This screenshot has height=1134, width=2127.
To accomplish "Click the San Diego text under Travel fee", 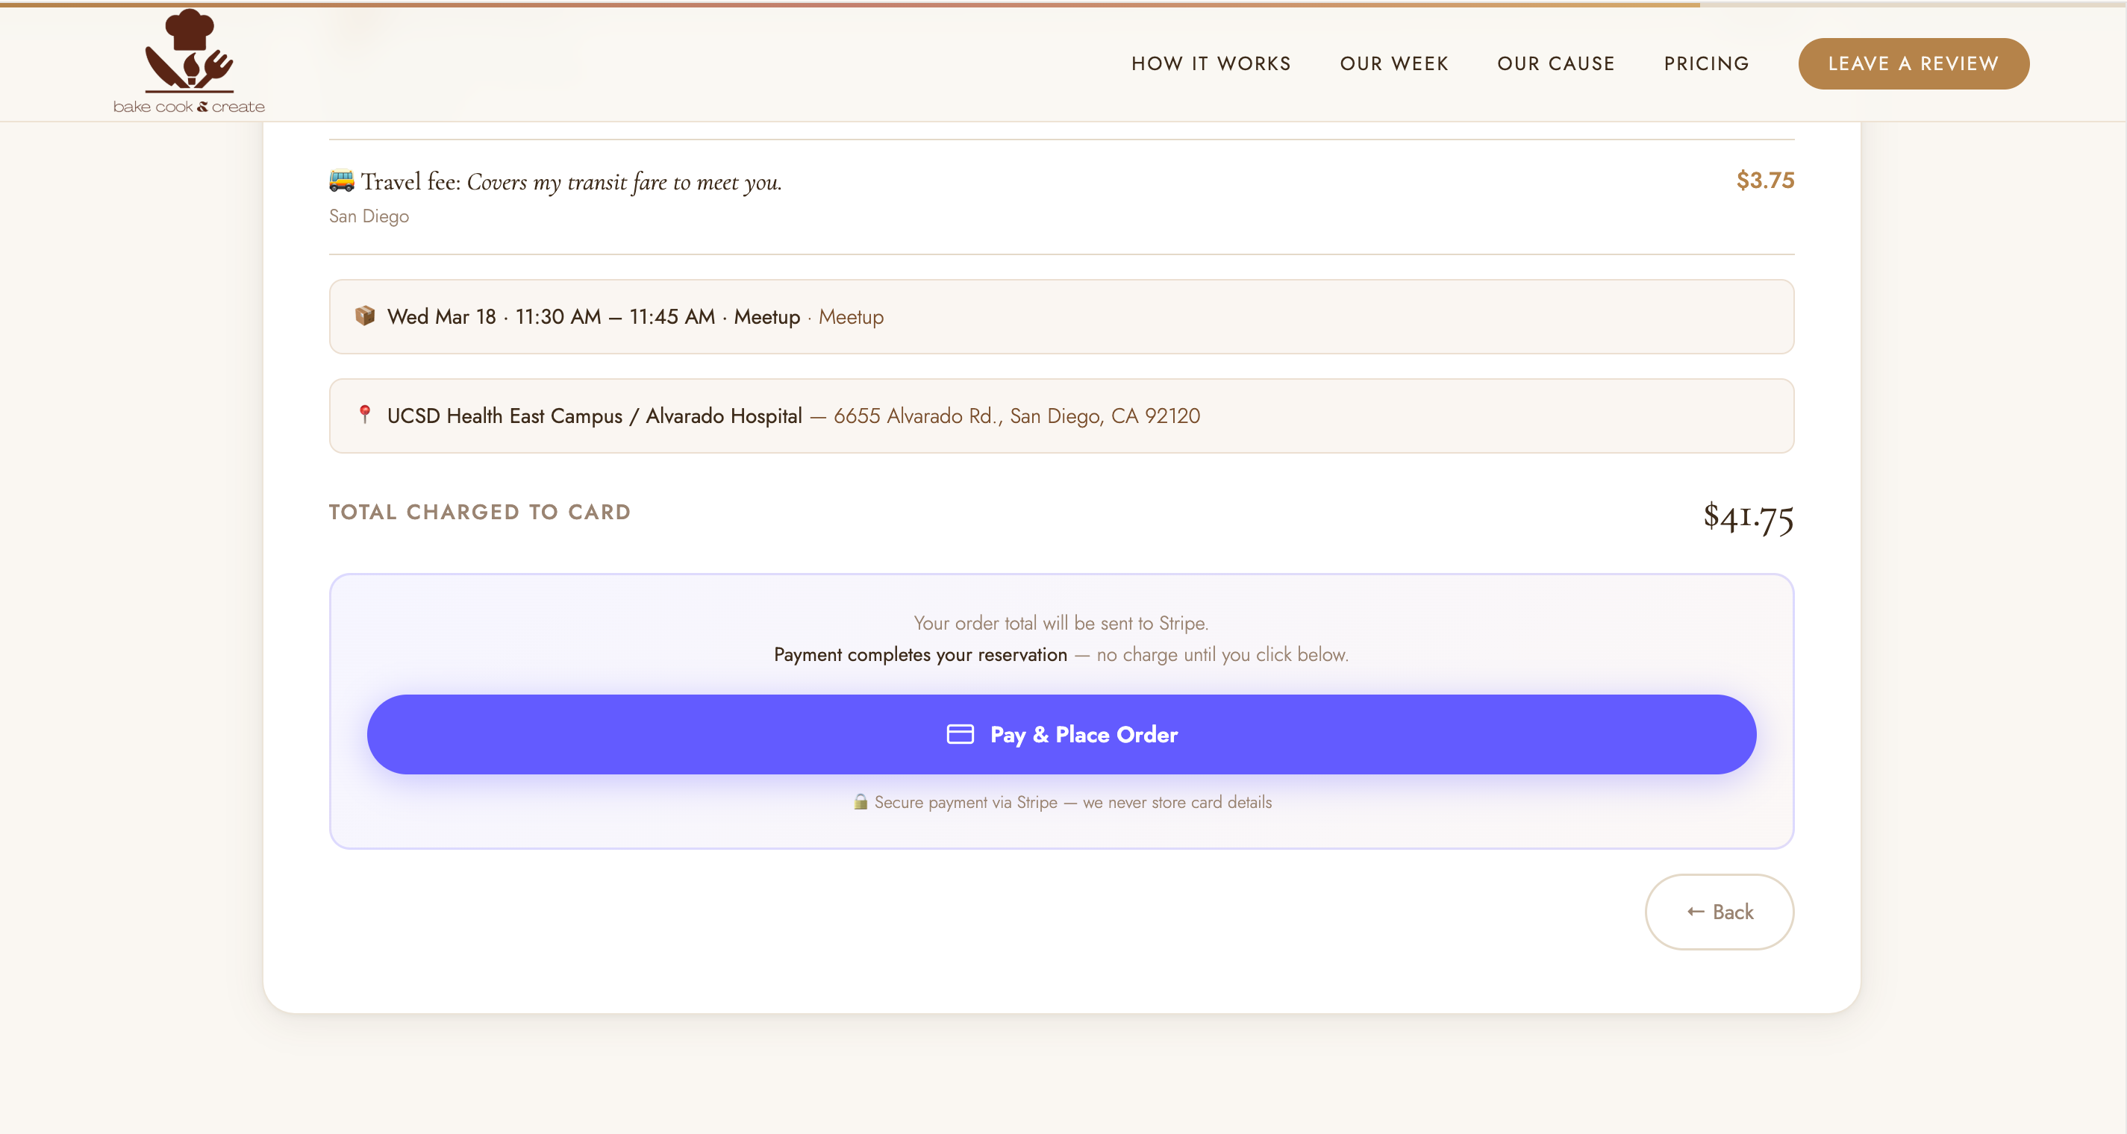I will (369, 216).
